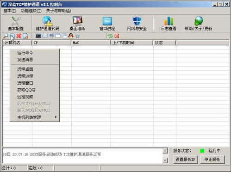Click the red X delete icon
231x172 pixels.
click(19, 36)
